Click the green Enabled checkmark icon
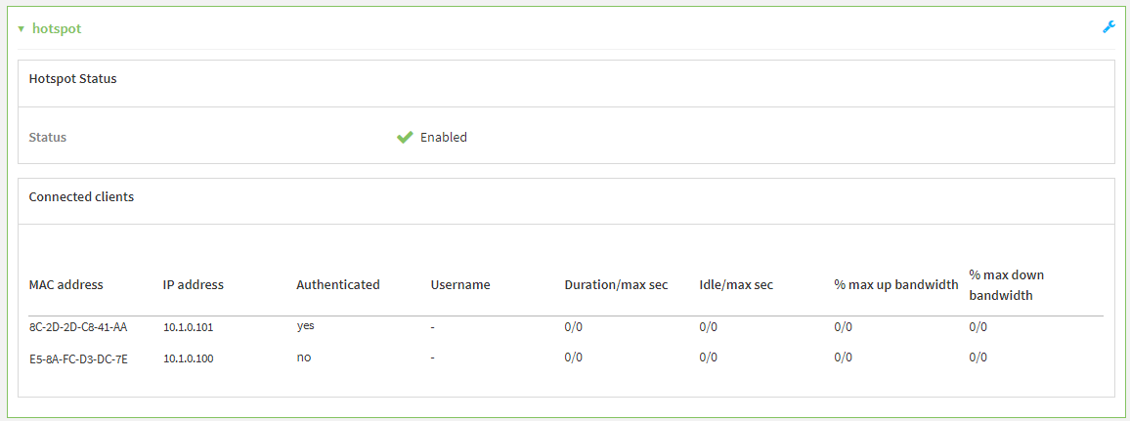Viewport: 1130px width, 421px height. click(x=405, y=138)
